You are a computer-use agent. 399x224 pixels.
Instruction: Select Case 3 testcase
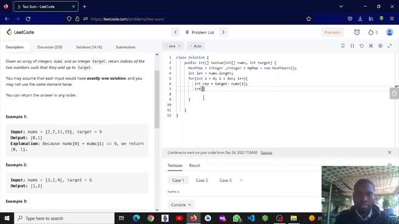[x=226, y=180]
